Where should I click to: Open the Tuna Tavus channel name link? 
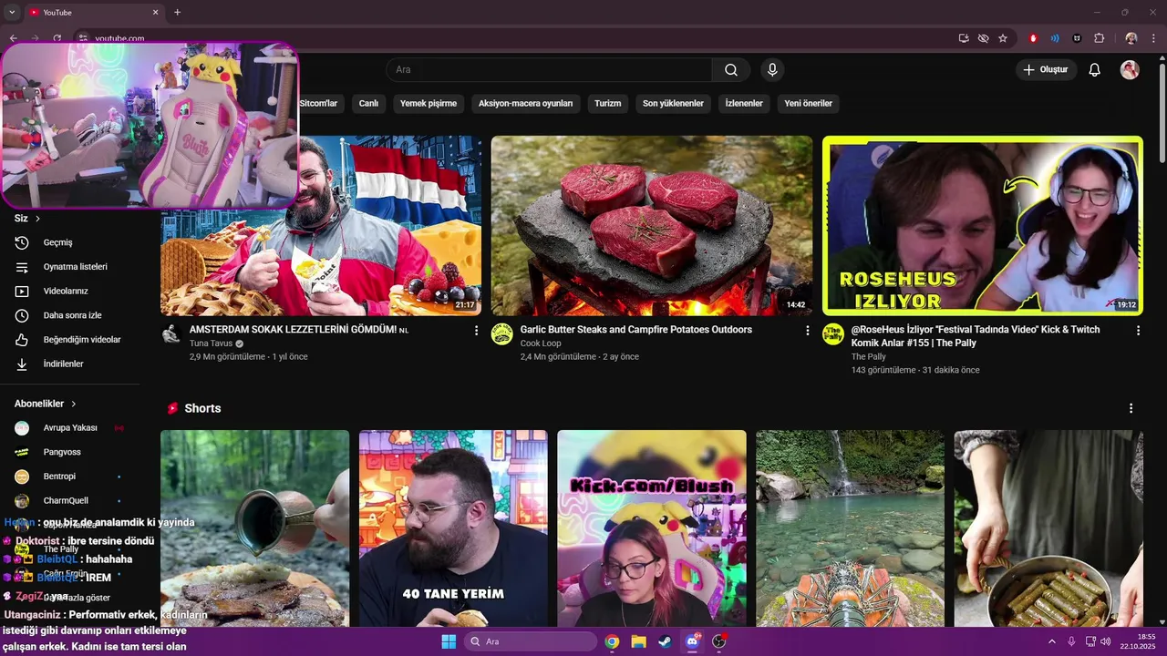[211, 343]
